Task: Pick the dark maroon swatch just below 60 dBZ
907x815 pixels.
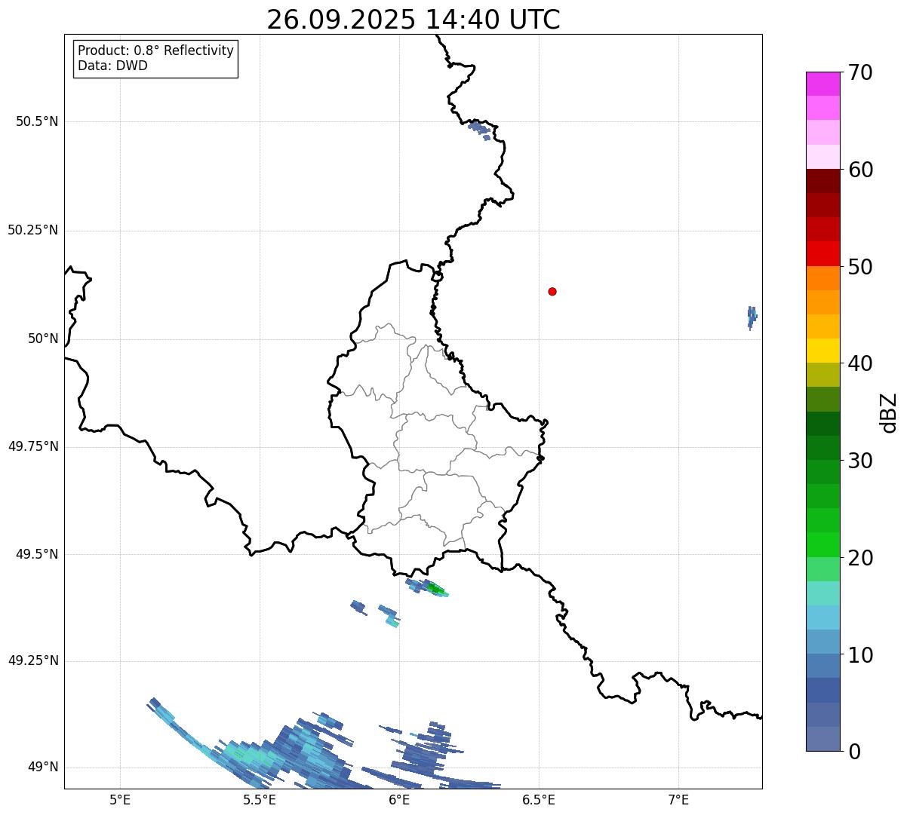Action: (822, 181)
